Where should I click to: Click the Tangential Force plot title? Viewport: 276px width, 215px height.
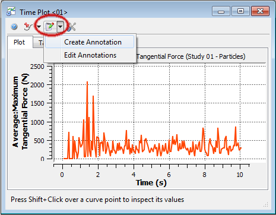(191, 56)
